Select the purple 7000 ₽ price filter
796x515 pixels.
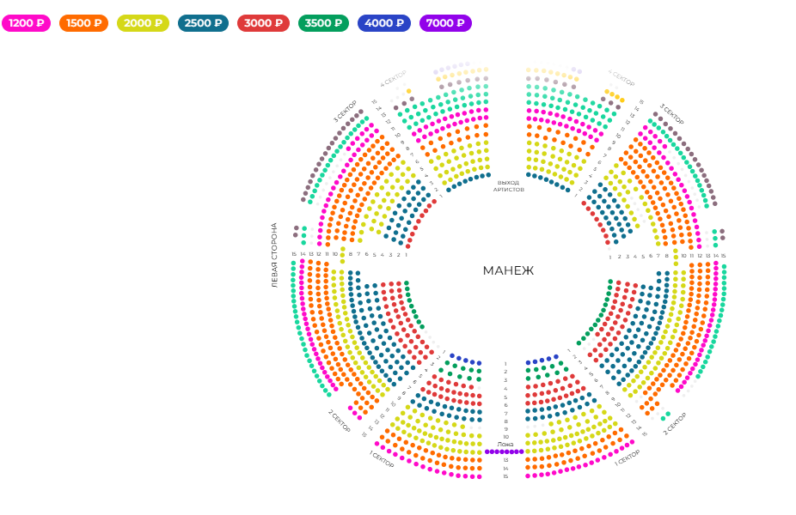coord(445,24)
